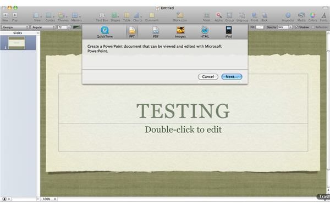
Task: Bring object to Front via toolbar
Action: point(255,17)
